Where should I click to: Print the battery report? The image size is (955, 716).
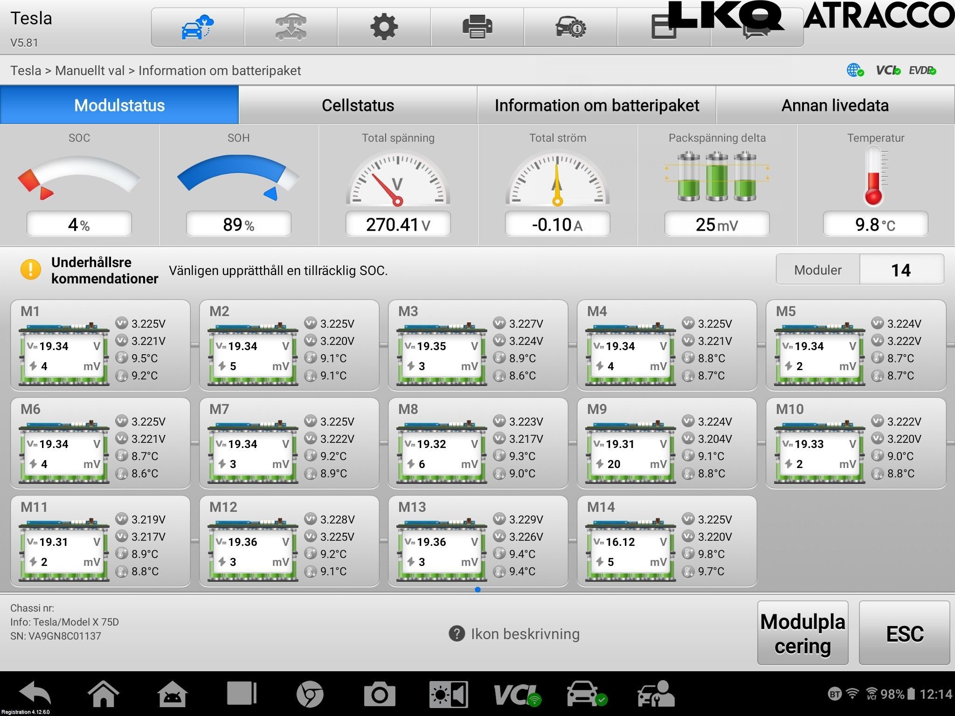[x=477, y=27]
